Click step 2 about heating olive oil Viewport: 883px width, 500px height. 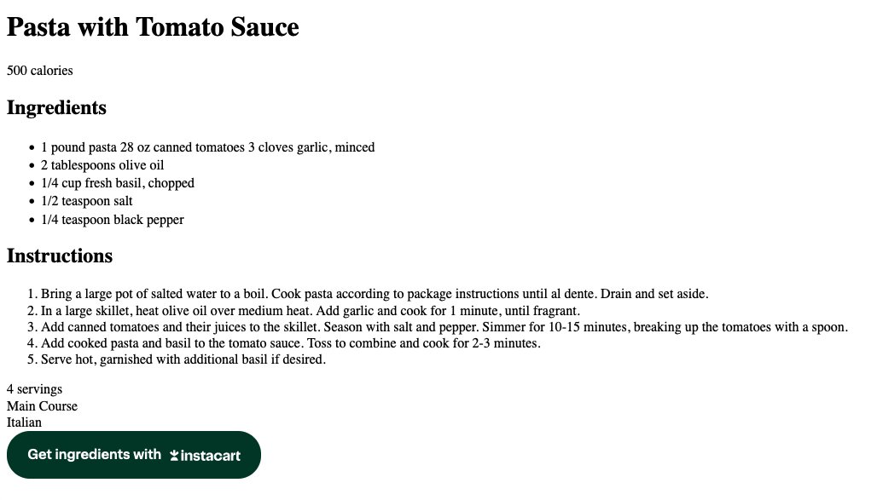pyautogui.click(x=311, y=310)
